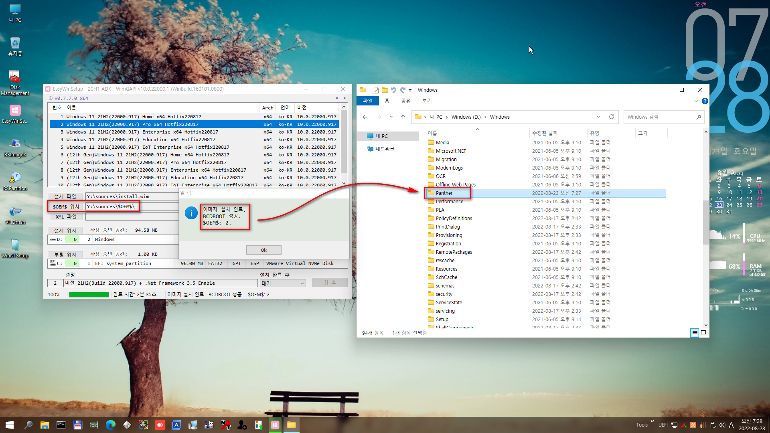Expand the Explorer address bar history dropdown
The height and width of the screenshot is (433, 770).
tap(598, 117)
